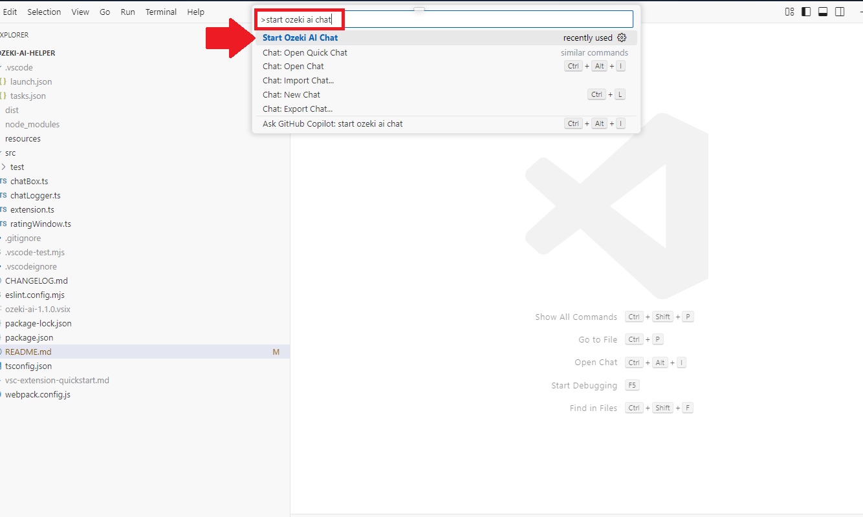This screenshot has height=517, width=863.
Task: Open chatBox.ts file
Action: pyautogui.click(x=145, y=181)
